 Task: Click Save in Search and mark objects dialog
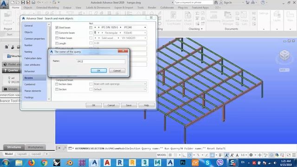pos(129,105)
